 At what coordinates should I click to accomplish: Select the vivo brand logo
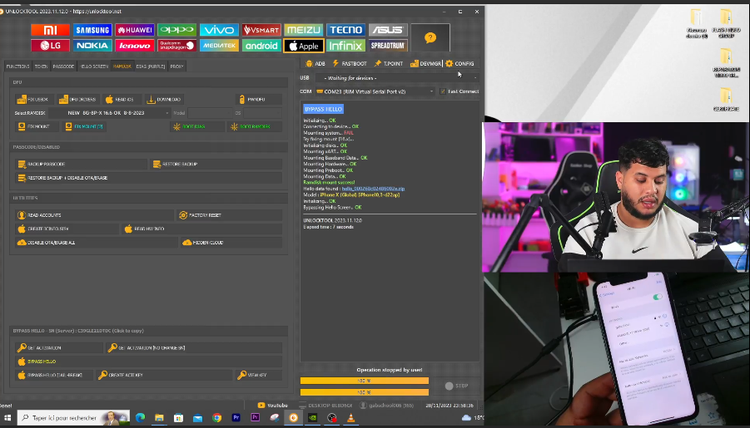click(219, 30)
